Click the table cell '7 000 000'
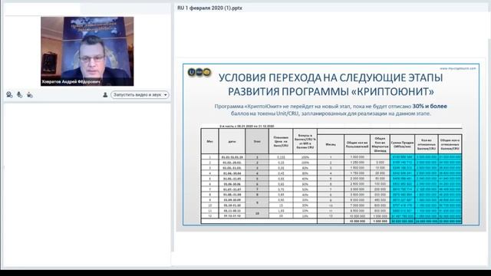 pos(357,205)
